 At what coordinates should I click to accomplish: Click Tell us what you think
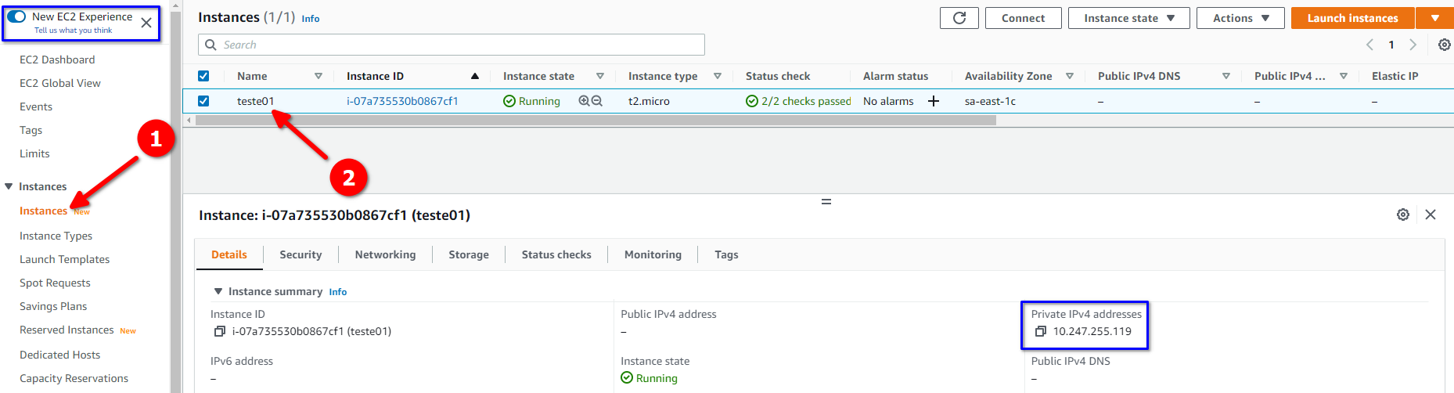coord(73,31)
